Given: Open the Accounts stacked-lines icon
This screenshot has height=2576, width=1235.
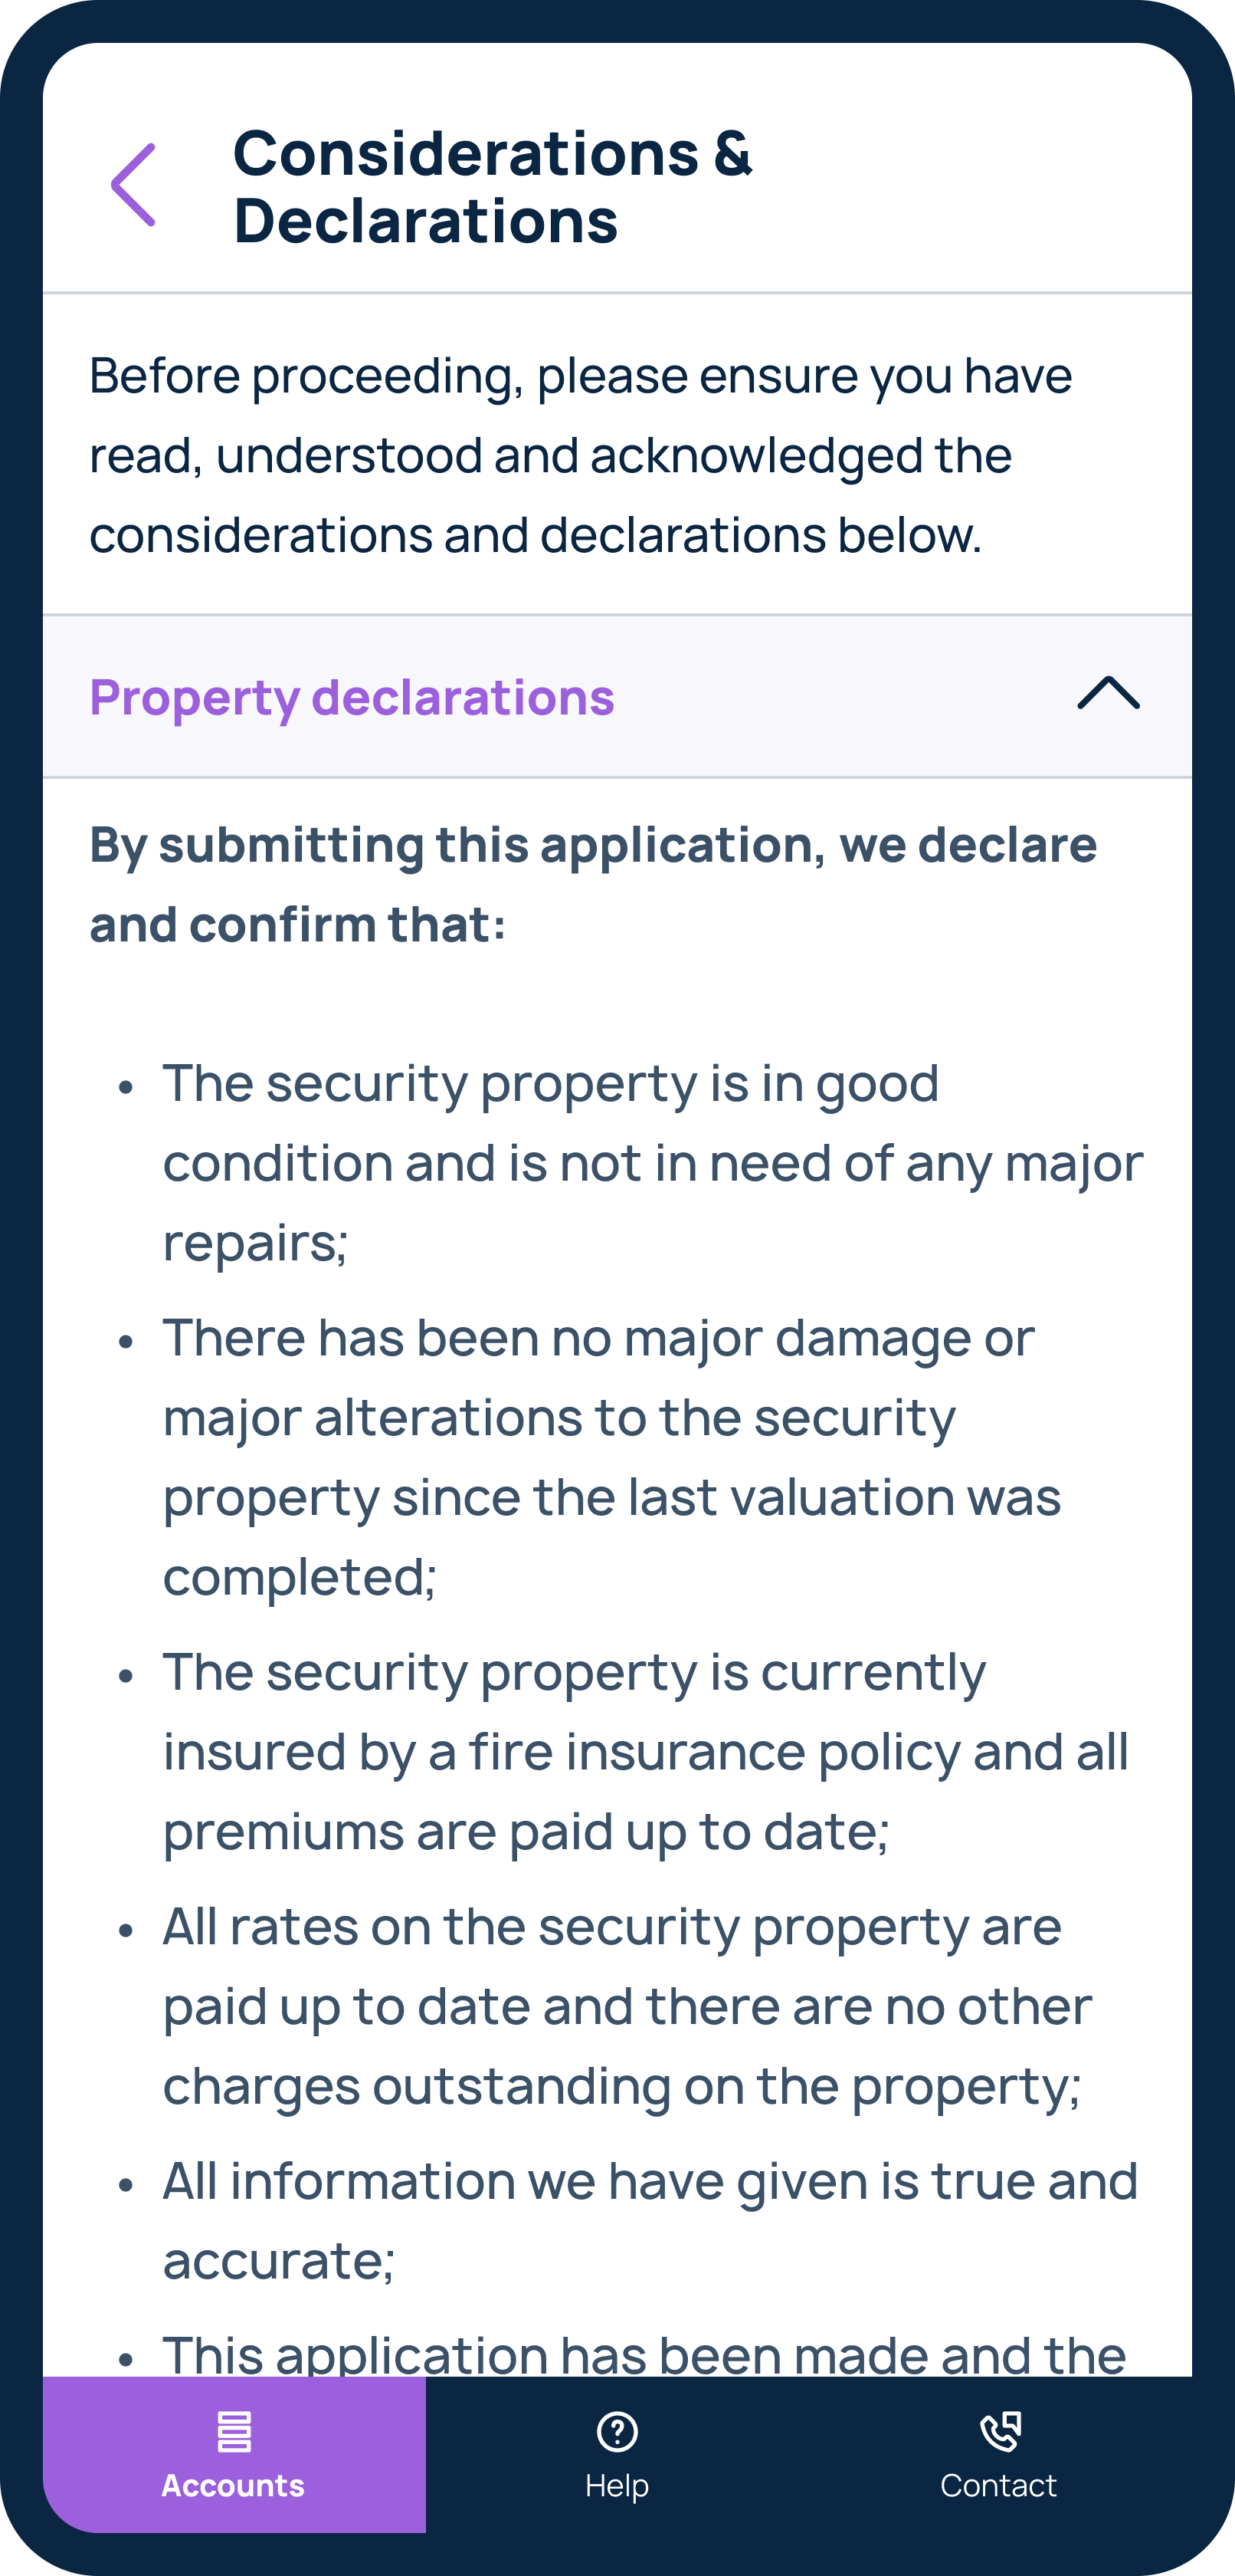Looking at the screenshot, I should [234, 2432].
